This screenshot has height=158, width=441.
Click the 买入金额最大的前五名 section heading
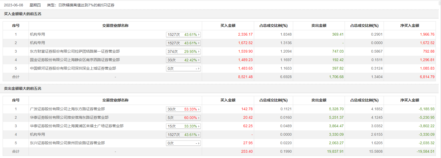(x=23, y=14)
